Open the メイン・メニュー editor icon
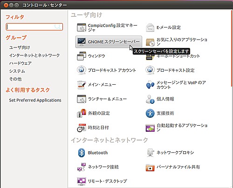This screenshot has width=233, height=188. tap(82, 85)
